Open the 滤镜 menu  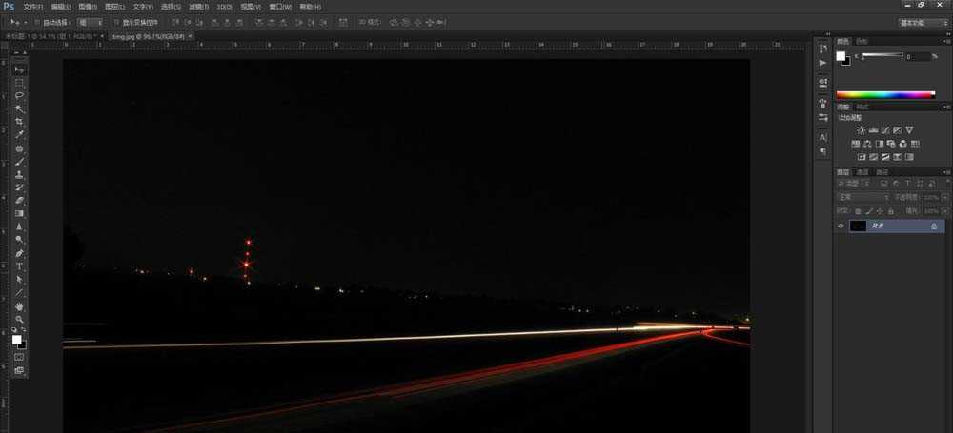coord(197,7)
